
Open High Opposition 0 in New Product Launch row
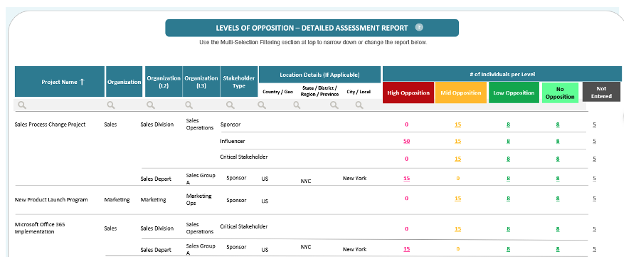pyautogui.click(x=407, y=199)
